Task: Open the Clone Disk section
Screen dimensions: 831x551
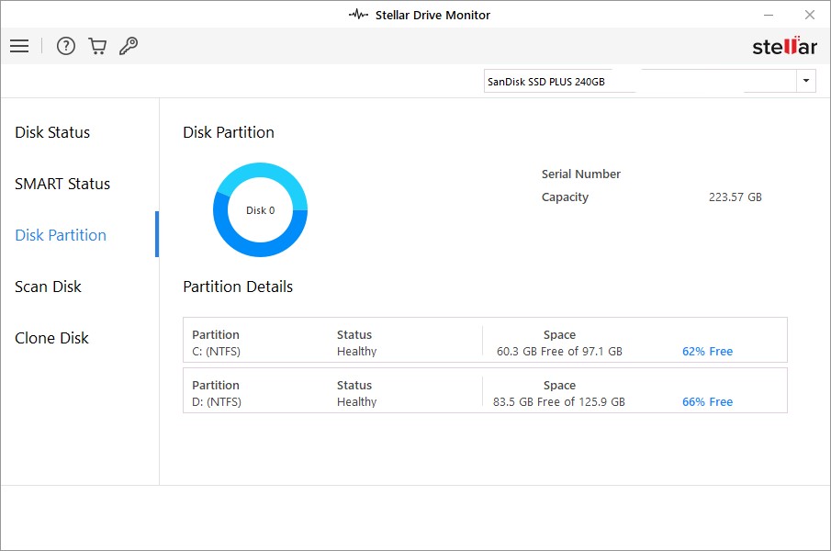Action: (x=52, y=338)
